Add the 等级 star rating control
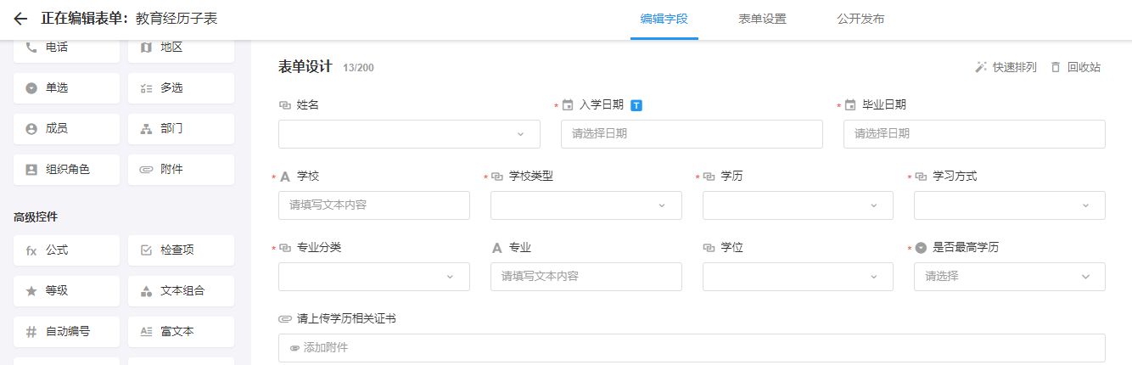The height and width of the screenshot is (365, 1132). tap(66, 291)
